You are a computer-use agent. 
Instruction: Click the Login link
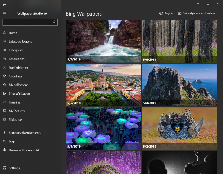point(13,141)
